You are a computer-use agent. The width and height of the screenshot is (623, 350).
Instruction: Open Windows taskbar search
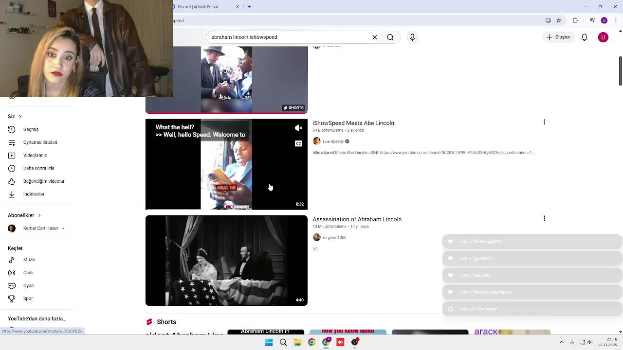point(283,342)
